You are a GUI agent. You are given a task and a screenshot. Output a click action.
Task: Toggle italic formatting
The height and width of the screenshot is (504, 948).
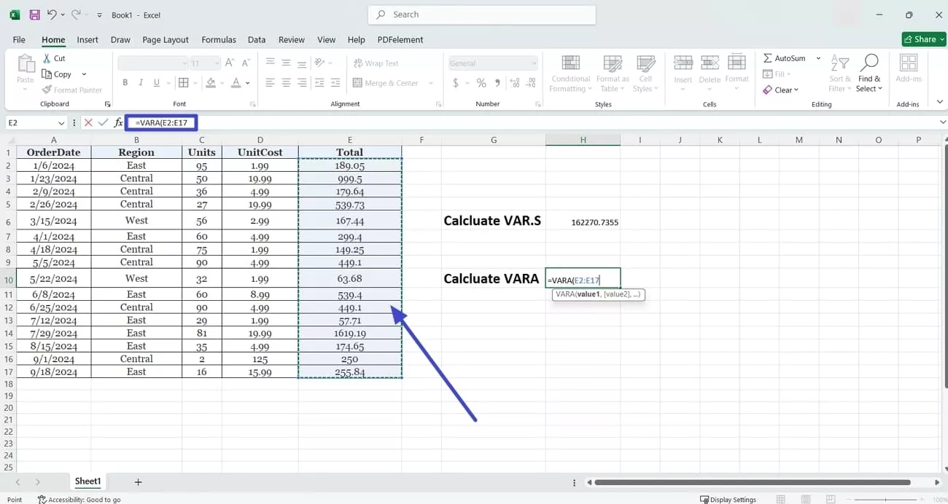139,82
